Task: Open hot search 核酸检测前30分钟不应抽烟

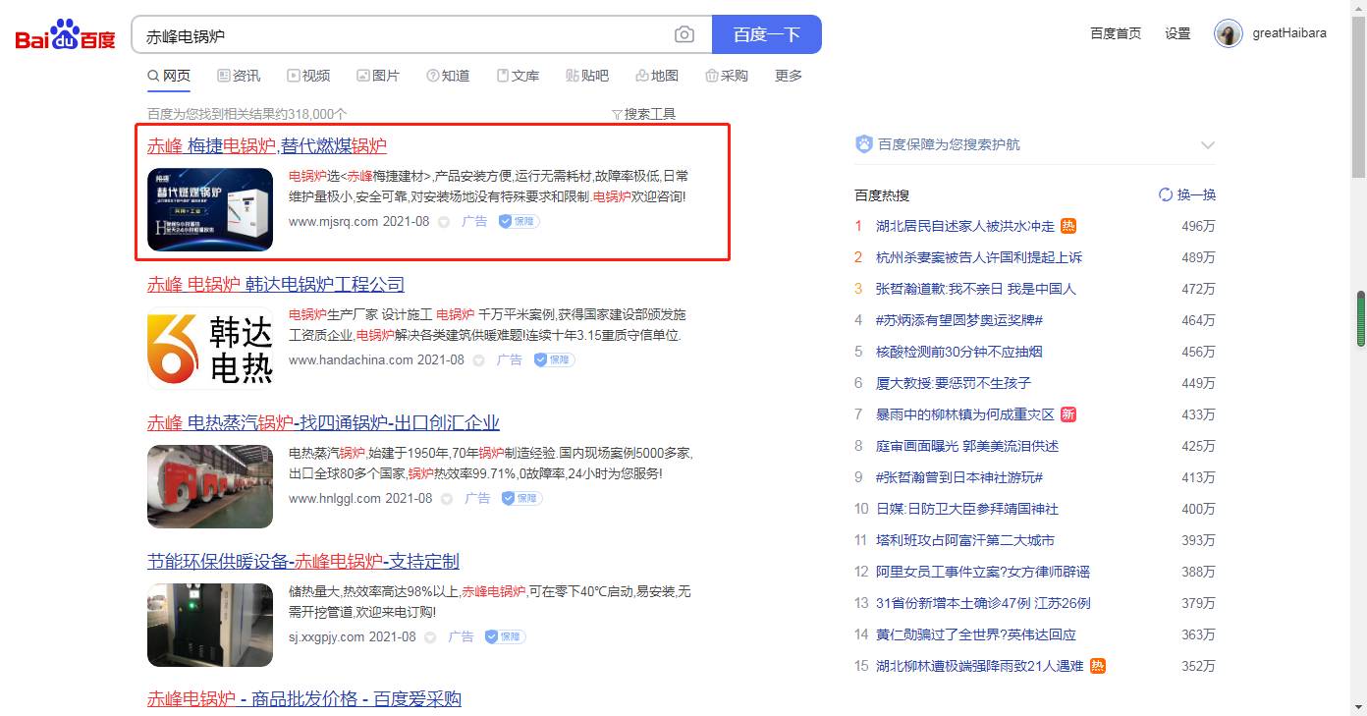Action: point(959,352)
